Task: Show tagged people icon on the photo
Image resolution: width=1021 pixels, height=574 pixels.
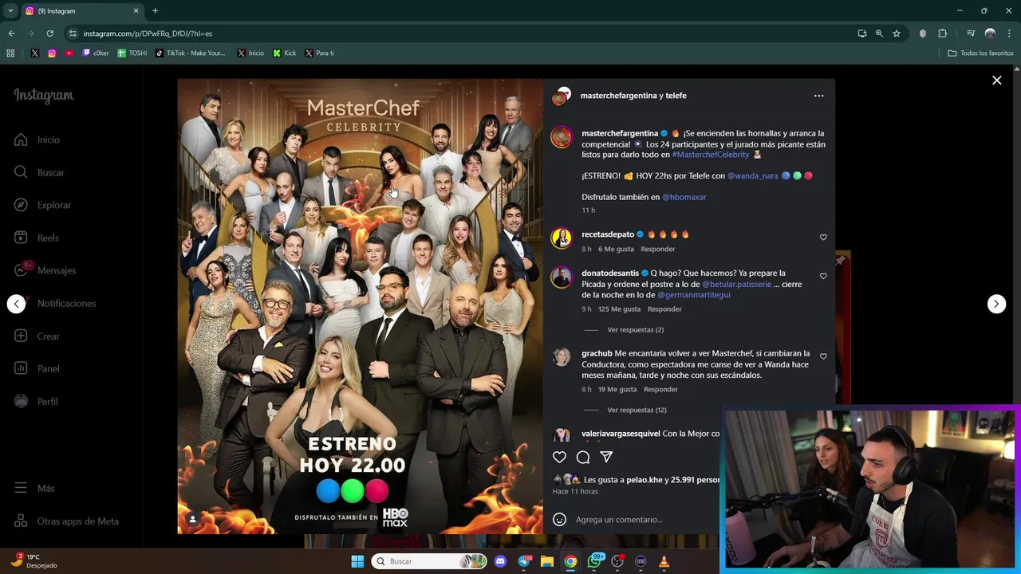Action: tap(192, 519)
